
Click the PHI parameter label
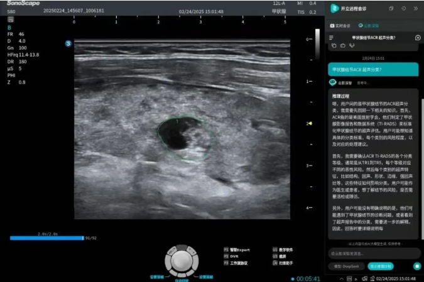[11, 75]
